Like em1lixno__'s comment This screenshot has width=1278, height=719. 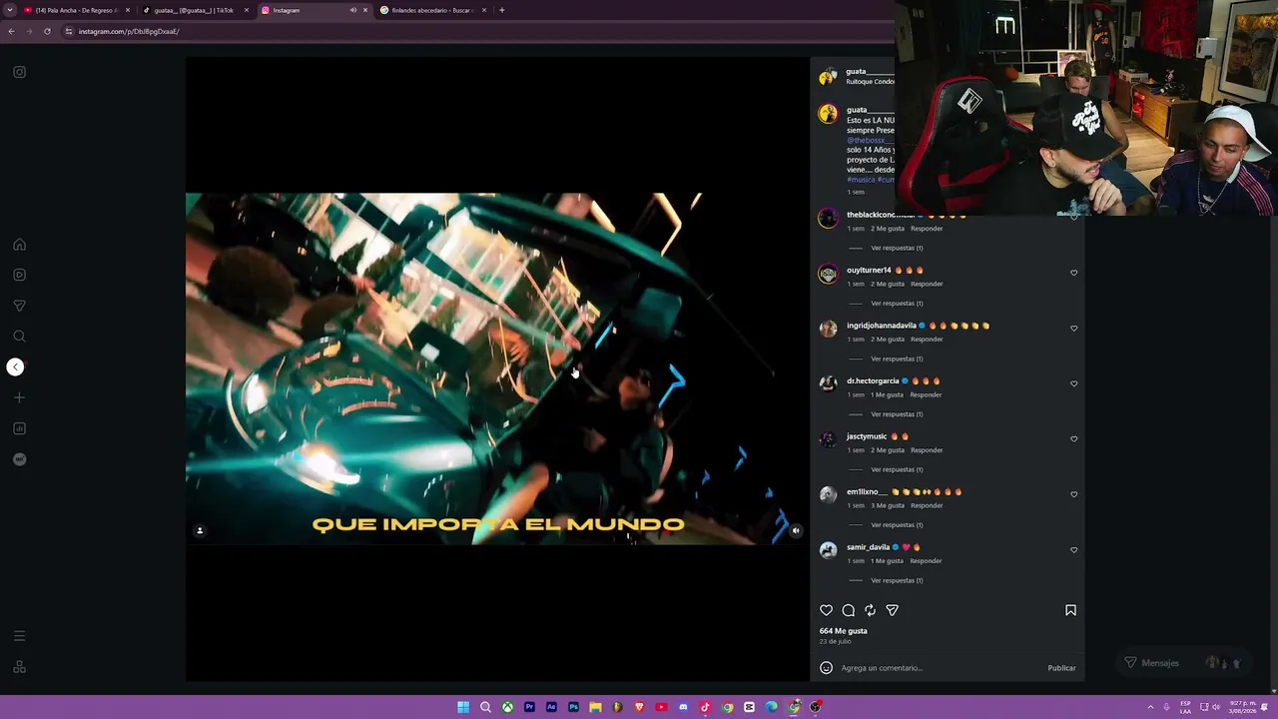tap(1074, 494)
